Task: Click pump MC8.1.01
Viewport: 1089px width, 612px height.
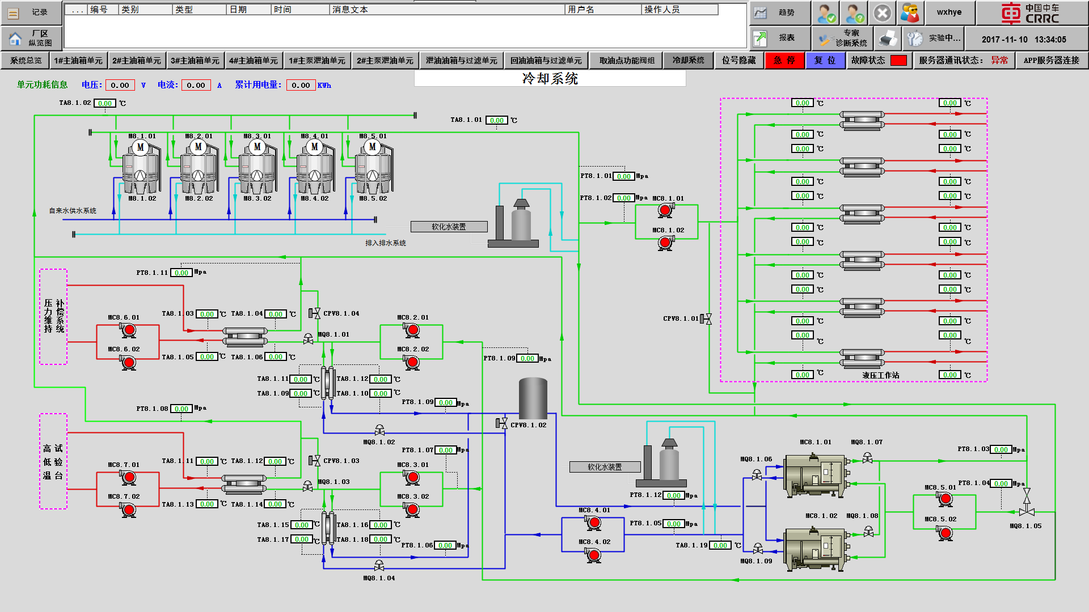Action: pos(665,210)
